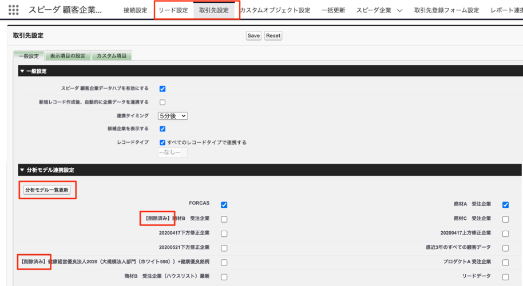This screenshot has width=523, height=286.
Task: Check the リードデータ checkbox
Action: (506, 277)
